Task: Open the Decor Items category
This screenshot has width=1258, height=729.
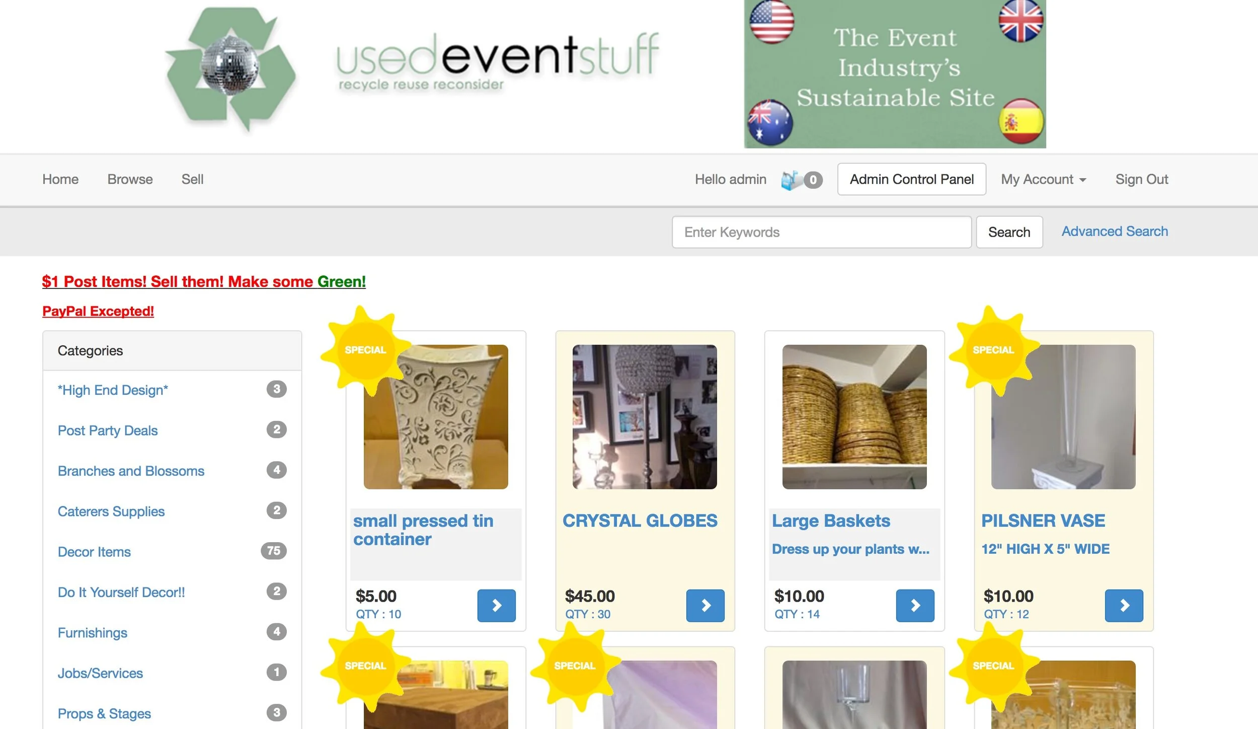Action: coord(94,552)
